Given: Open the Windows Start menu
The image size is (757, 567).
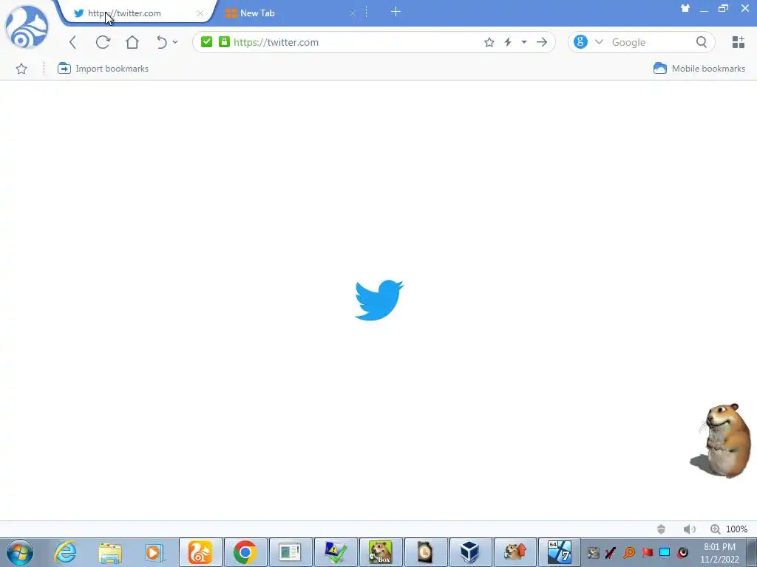Looking at the screenshot, I should tap(20, 552).
